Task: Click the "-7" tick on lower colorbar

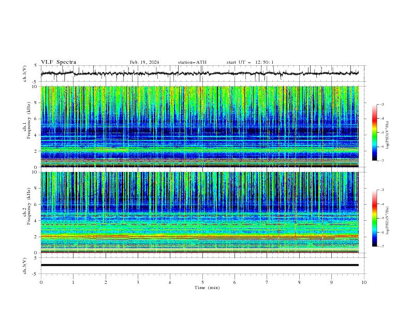Action: click(x=382, y=247)
